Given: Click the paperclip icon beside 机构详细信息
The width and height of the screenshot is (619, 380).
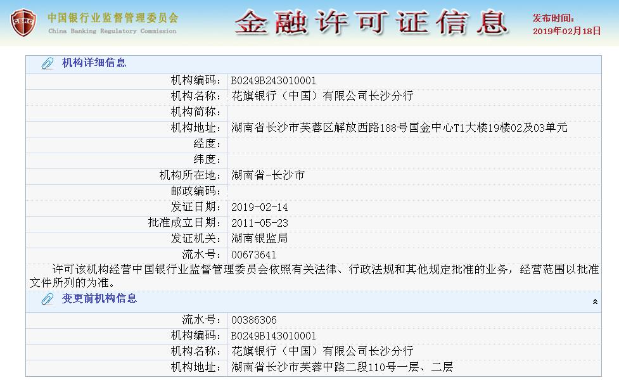Looking at the screenshot, I should [x=48, y=63].
